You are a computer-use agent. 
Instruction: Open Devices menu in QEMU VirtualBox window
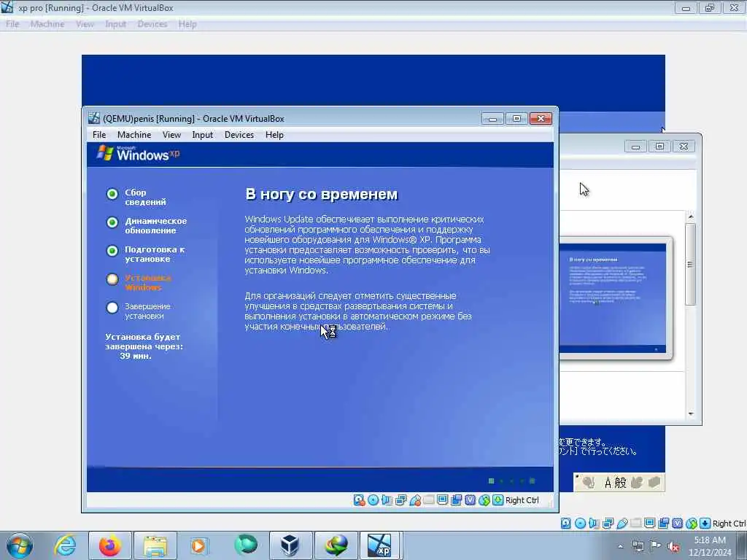click(239, 135)
